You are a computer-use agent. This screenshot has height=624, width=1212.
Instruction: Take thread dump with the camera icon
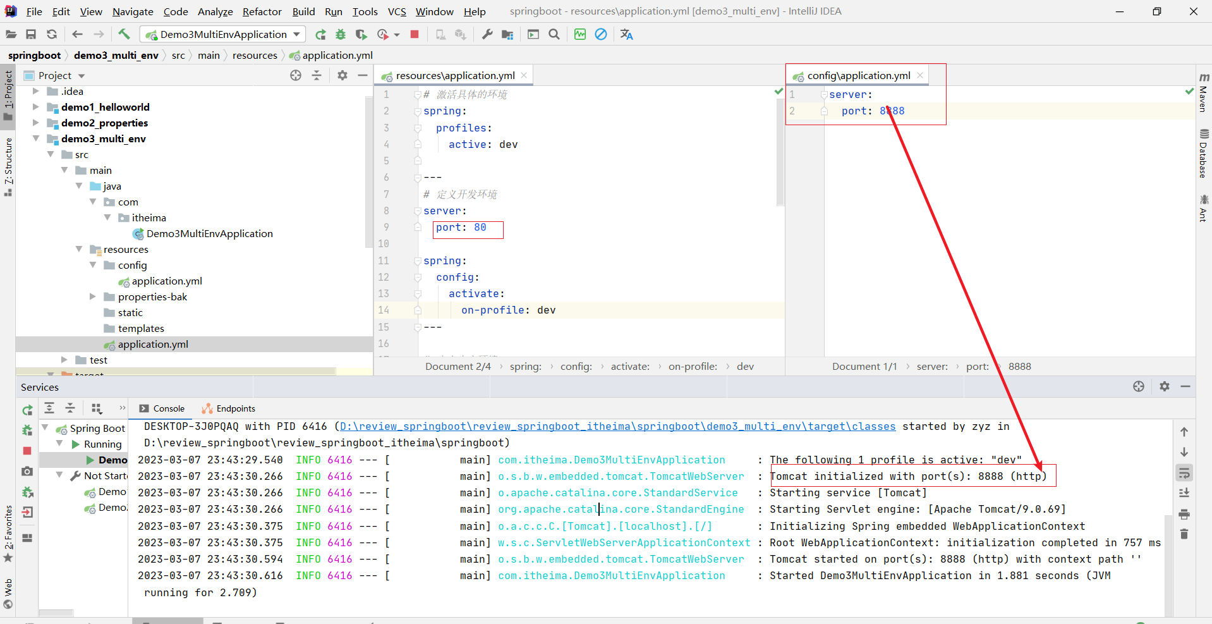click(27, 471)
